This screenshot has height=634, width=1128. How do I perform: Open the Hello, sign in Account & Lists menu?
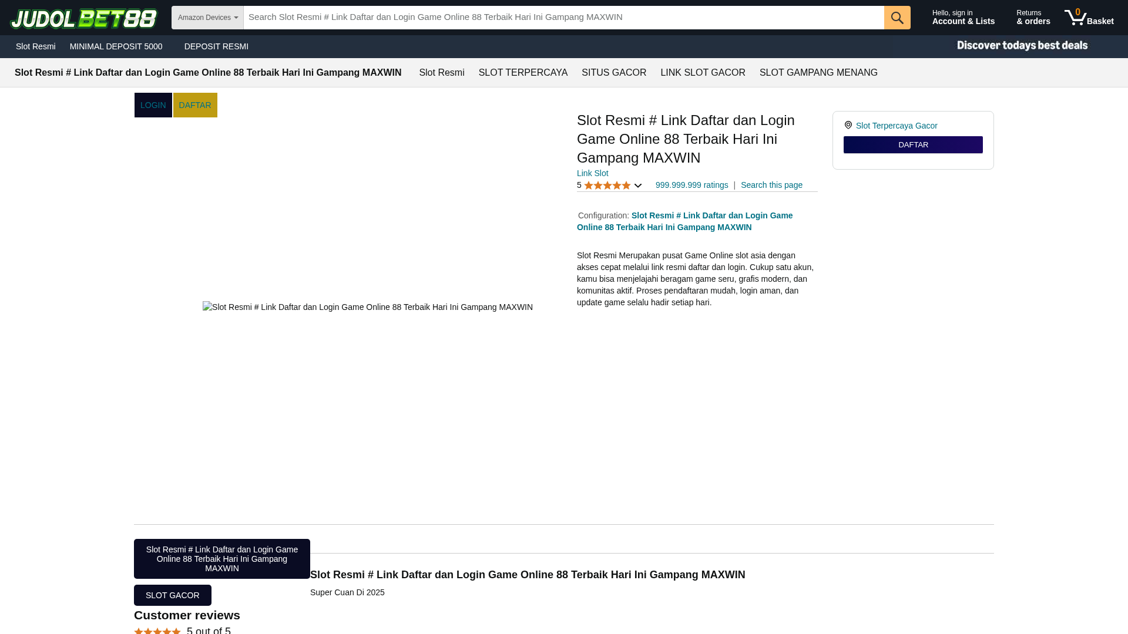coord(963,17)
